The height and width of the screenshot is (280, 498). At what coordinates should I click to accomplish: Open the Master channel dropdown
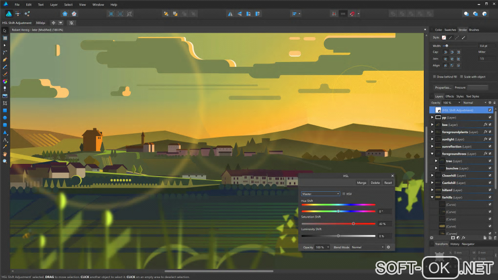click(x=320, y=194)
